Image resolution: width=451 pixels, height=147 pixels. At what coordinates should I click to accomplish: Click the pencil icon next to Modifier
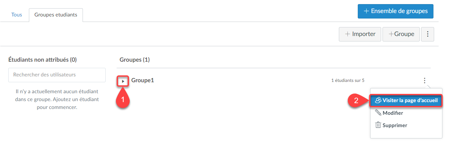coord(378,113)
